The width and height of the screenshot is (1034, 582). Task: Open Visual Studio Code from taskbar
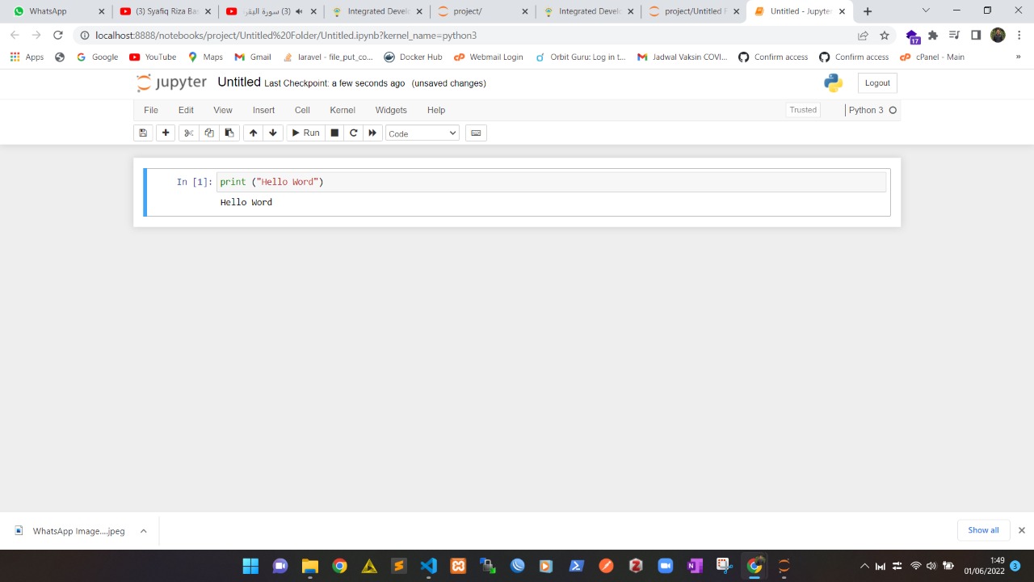(x=428, y=566)
